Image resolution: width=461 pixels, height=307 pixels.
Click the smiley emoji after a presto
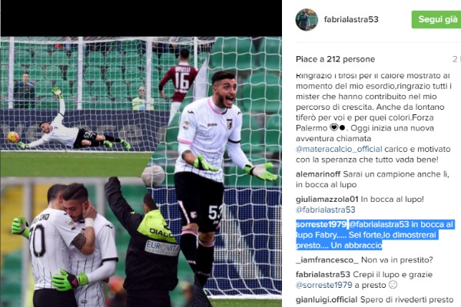coord(393,285)
